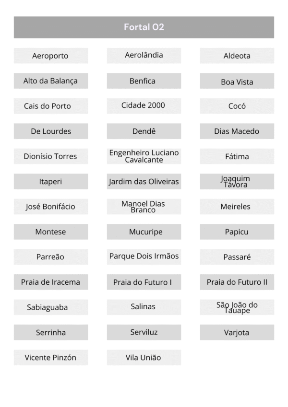Select Cidade 2000
Viewport: 288px width, 407px height.
click(x=143, y=105)
